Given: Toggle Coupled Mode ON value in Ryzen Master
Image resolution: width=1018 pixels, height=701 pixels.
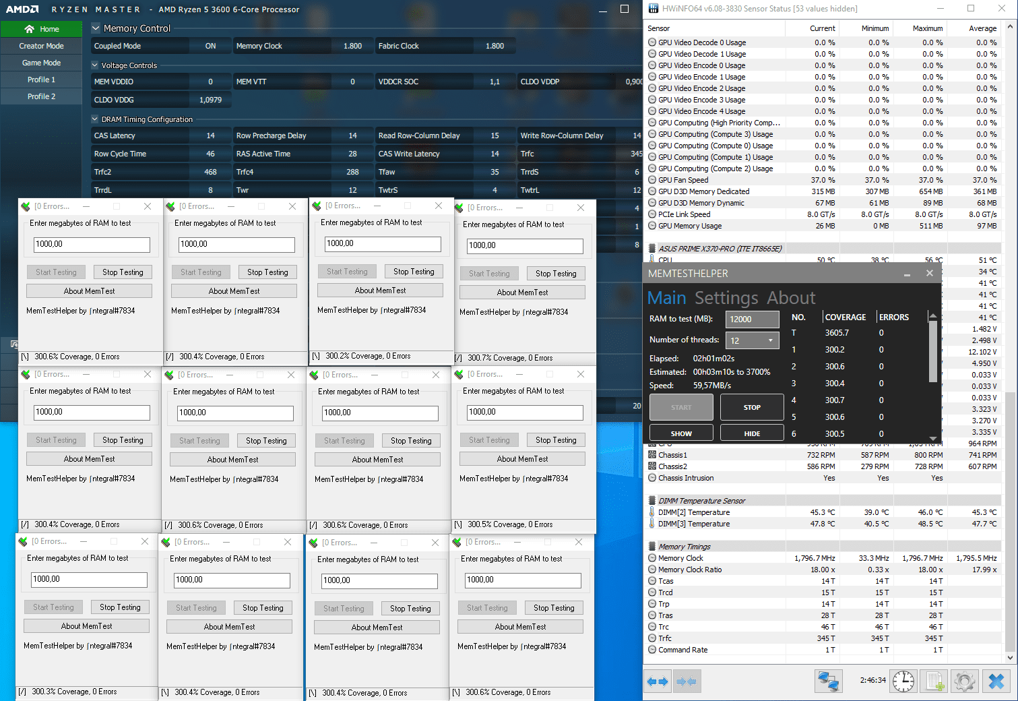Looking at the screenshot, I should [210, 46].
